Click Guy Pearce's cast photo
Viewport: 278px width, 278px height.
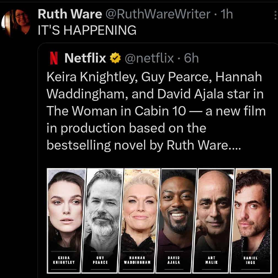click(x=104, y=209)
